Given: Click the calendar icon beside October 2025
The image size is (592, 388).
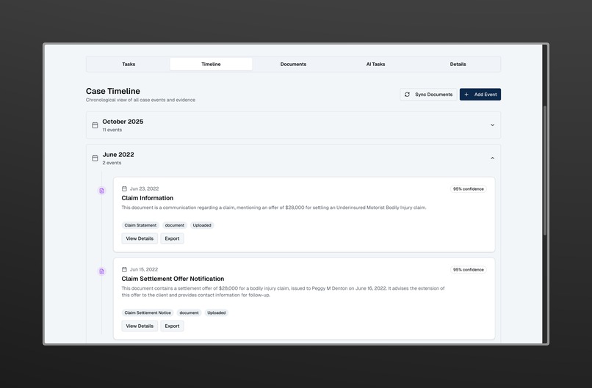Looking at the screenshot, I should click(x=95, y=125).
